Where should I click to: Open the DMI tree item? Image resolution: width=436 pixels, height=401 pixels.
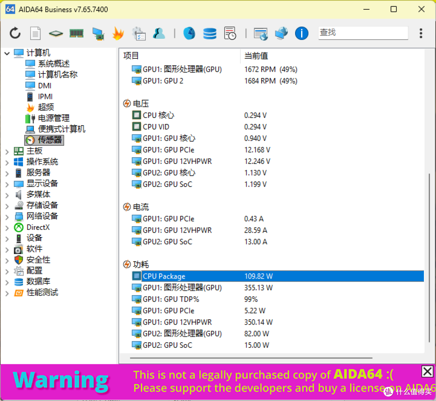(x=44, y=85)
